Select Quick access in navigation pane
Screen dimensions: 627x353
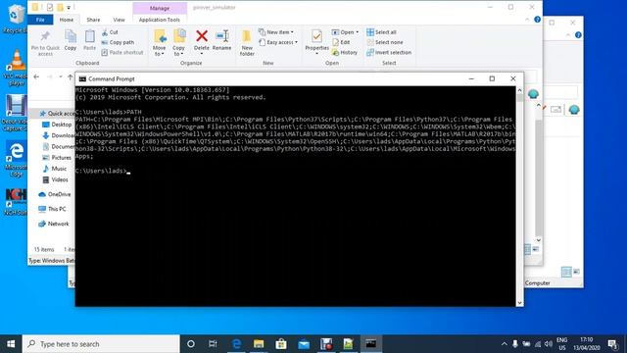coord(57,114)
